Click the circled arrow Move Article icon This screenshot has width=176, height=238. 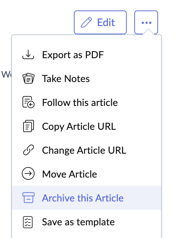point(28,173)
